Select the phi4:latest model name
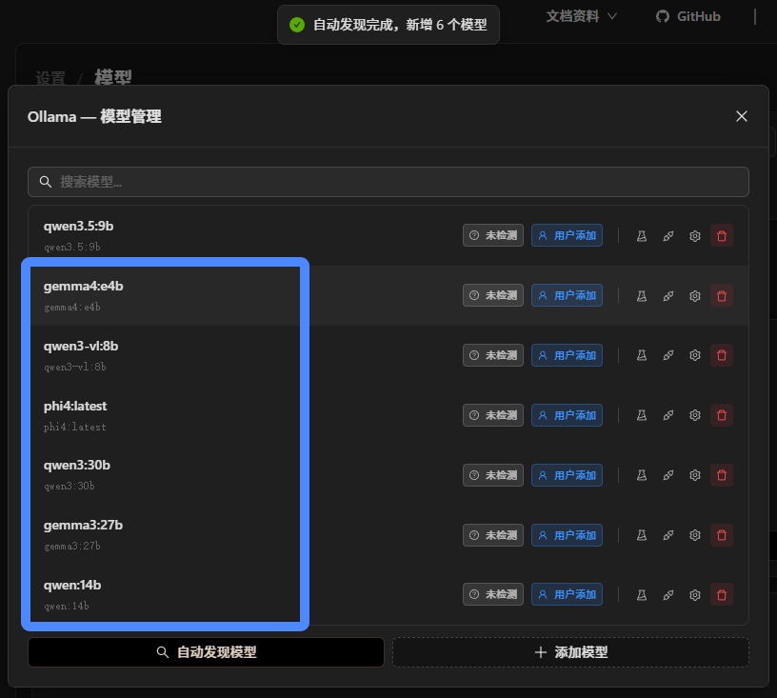 click(75, 407)
